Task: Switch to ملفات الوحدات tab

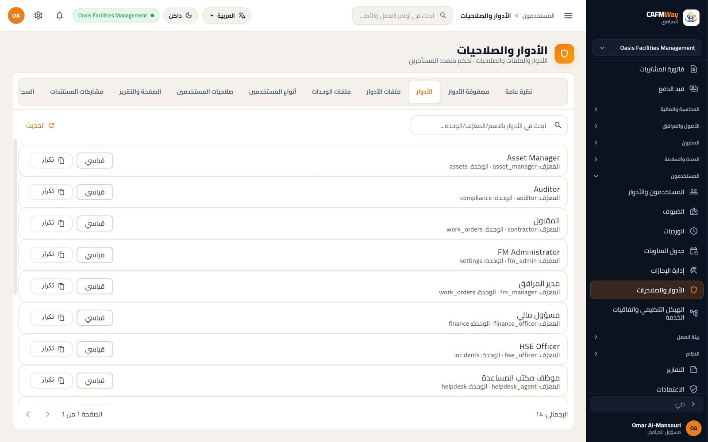Action: (331, 91)
